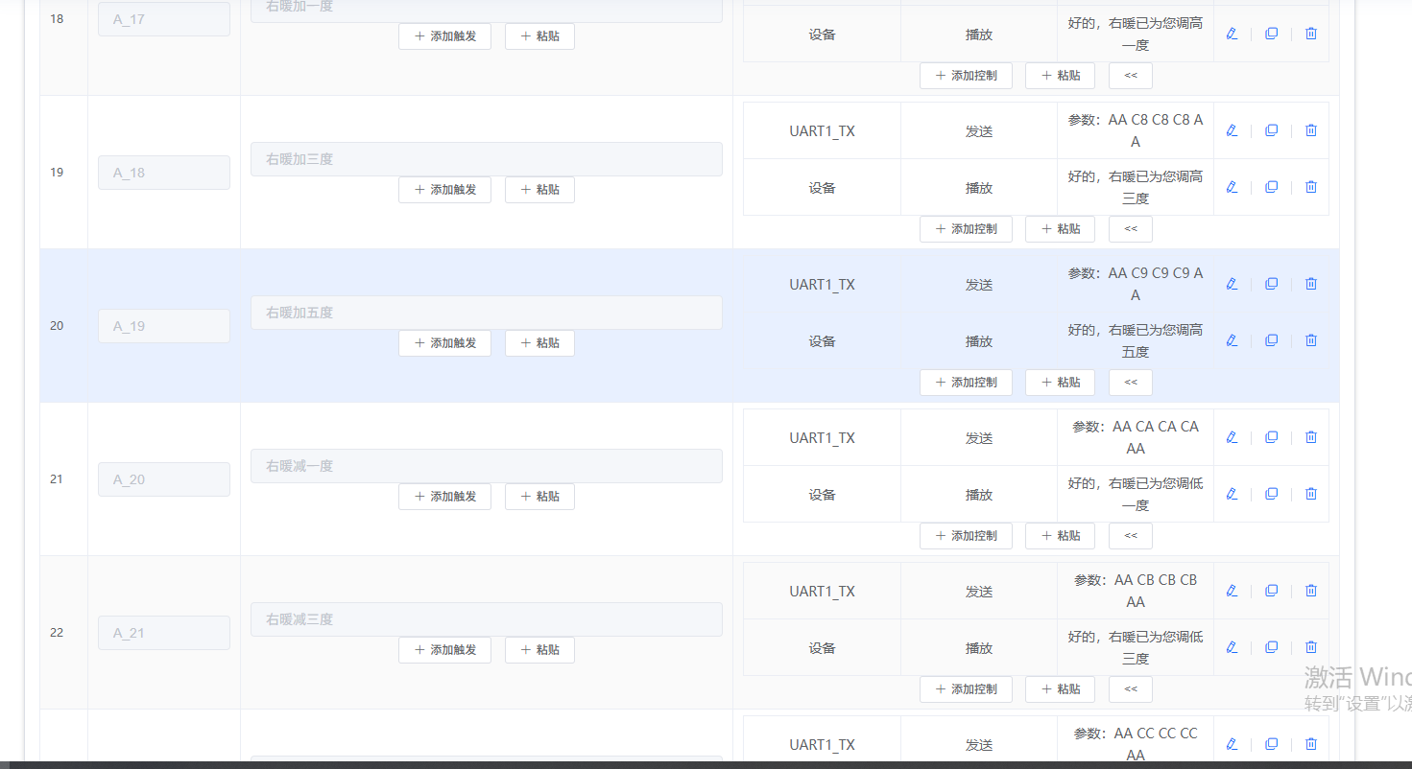Image resolution: width=1412 pixels, height=769 pixels.
Task: Copy the UART1_TX send AA C8 row
Action: (x=1271, y=130)
